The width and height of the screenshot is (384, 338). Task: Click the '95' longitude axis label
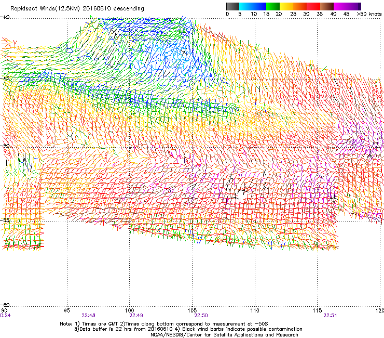coord(66,310)
